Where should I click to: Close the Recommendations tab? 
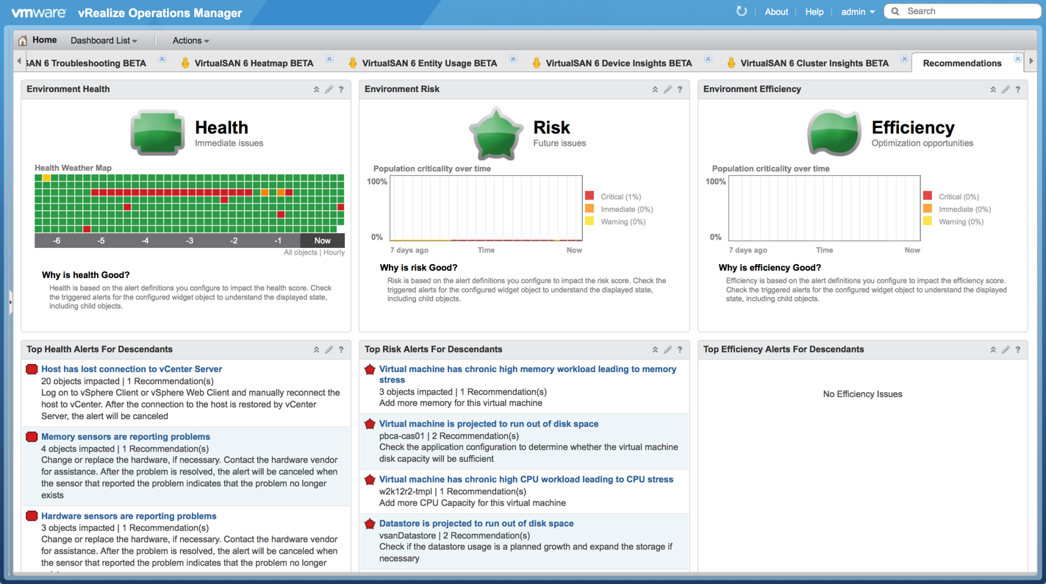1017,59
